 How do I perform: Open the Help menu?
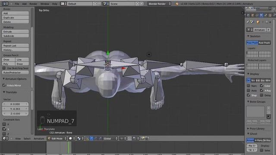[55, 4]
